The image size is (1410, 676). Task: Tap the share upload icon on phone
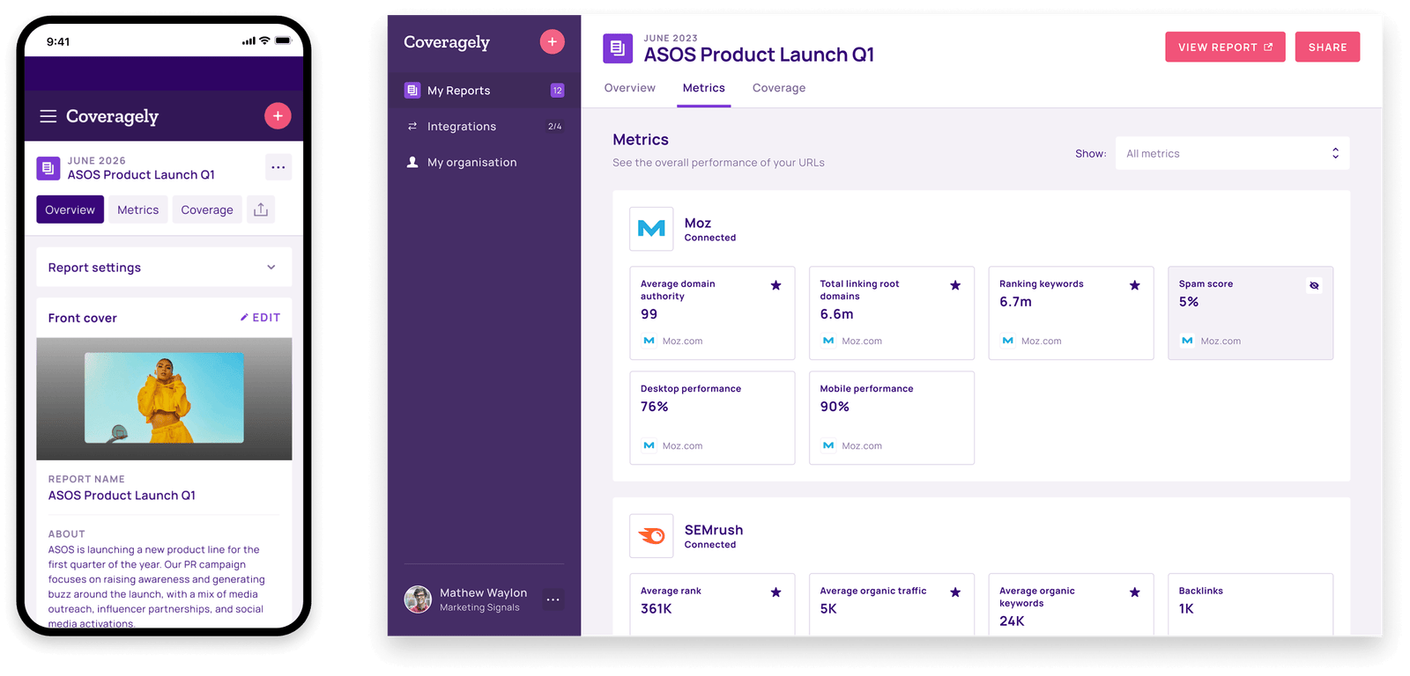(x=261, y=209)
